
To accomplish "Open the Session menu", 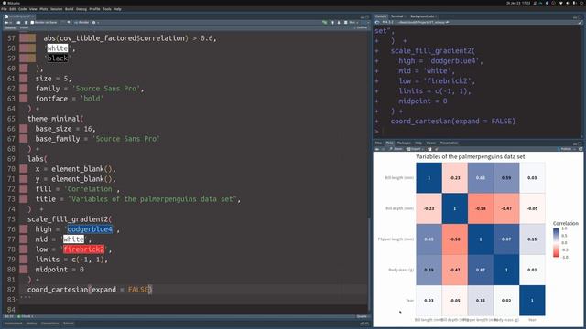I will 57,9.
